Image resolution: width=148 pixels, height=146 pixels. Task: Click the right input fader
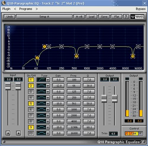click(18, 86)
